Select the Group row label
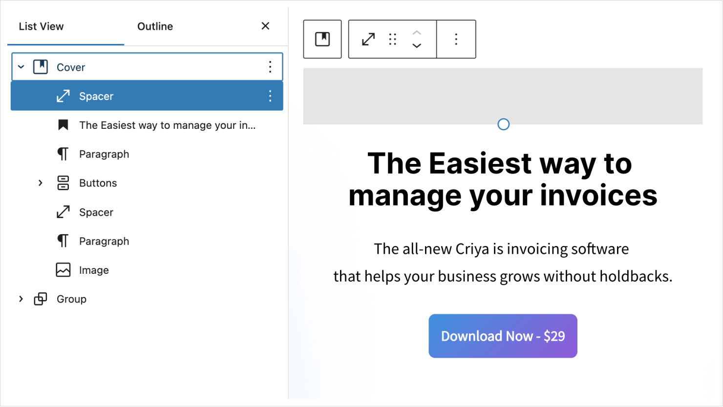 pyautogui.click(x=71, y=299)
